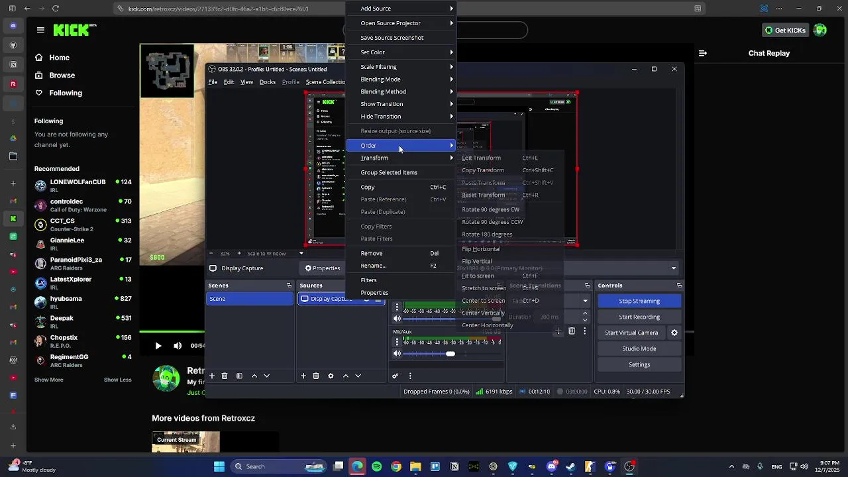This screenshot has width=848, height=477.
Task: Click the Get KICKs button
Action: (x=785, y=30)
